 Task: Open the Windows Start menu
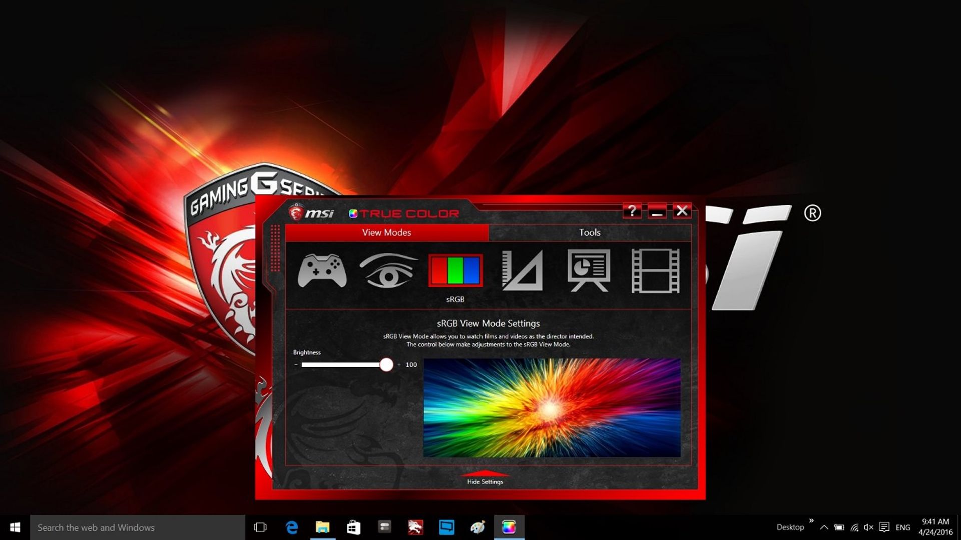pos(15,527)
